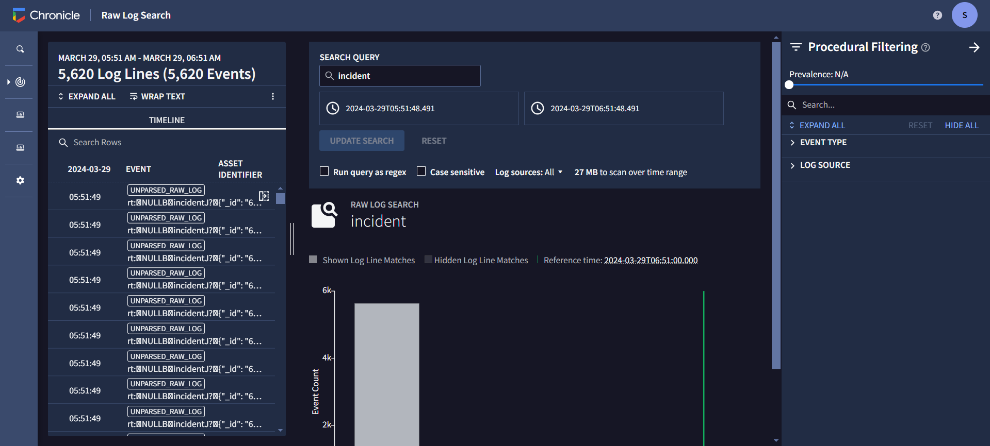Open start time picker 05:51:48.491

pos(419,108)
